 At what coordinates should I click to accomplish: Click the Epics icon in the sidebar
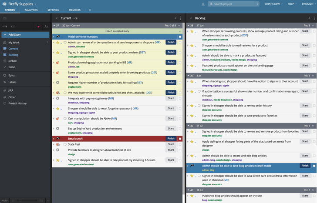click(x=5, y=75)
